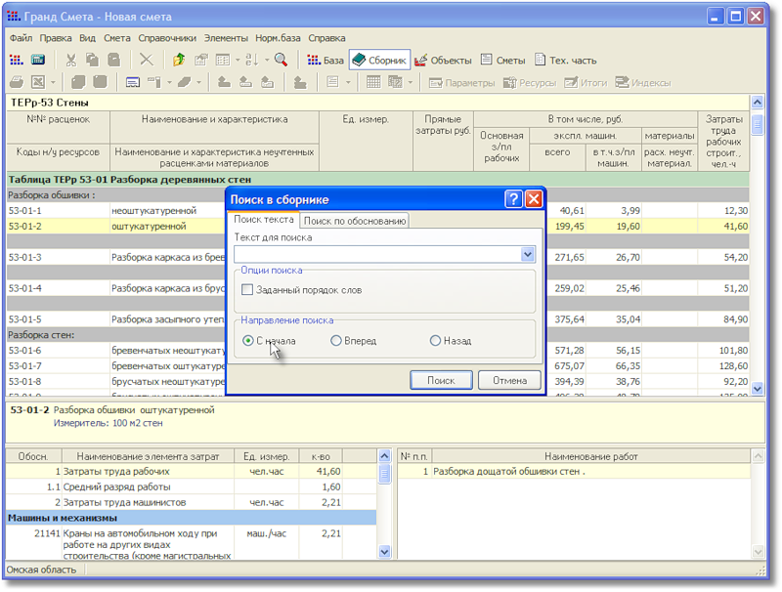Switch to Сборник book view
This screenshot has width=782, height=592.
379,61
